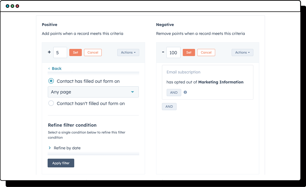The image size is (306, 187).
Task: Click the 100 points input field
Action: (173, 52)
